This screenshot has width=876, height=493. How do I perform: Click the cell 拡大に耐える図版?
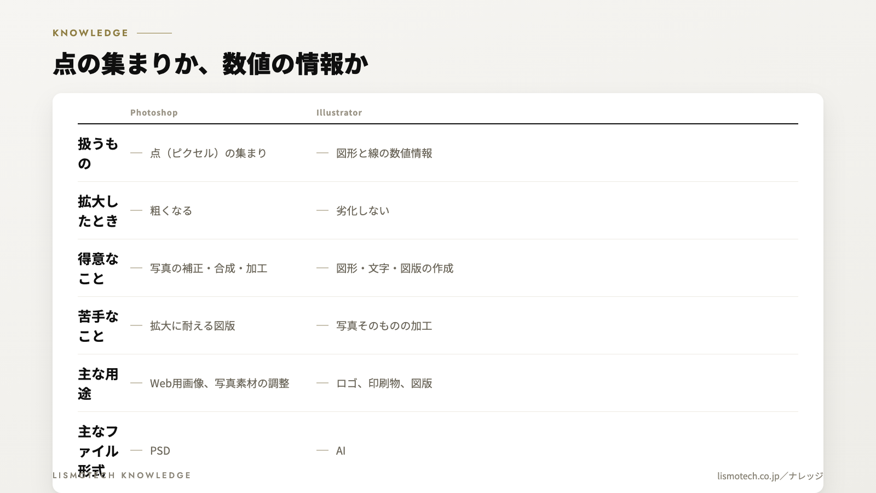pos(192,326)
